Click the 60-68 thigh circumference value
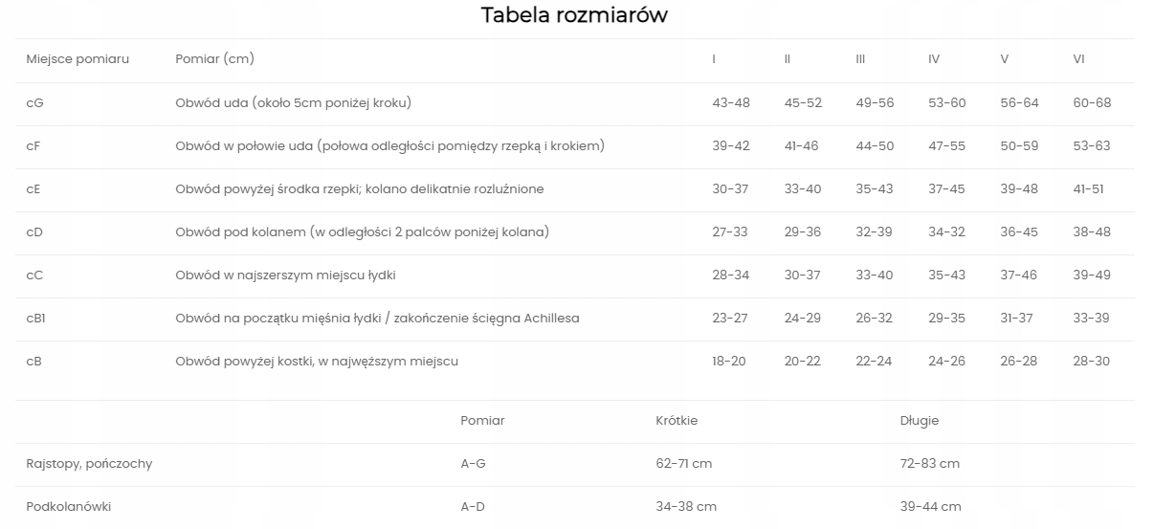This screenshot has height=529, width=1154. 1092,103
